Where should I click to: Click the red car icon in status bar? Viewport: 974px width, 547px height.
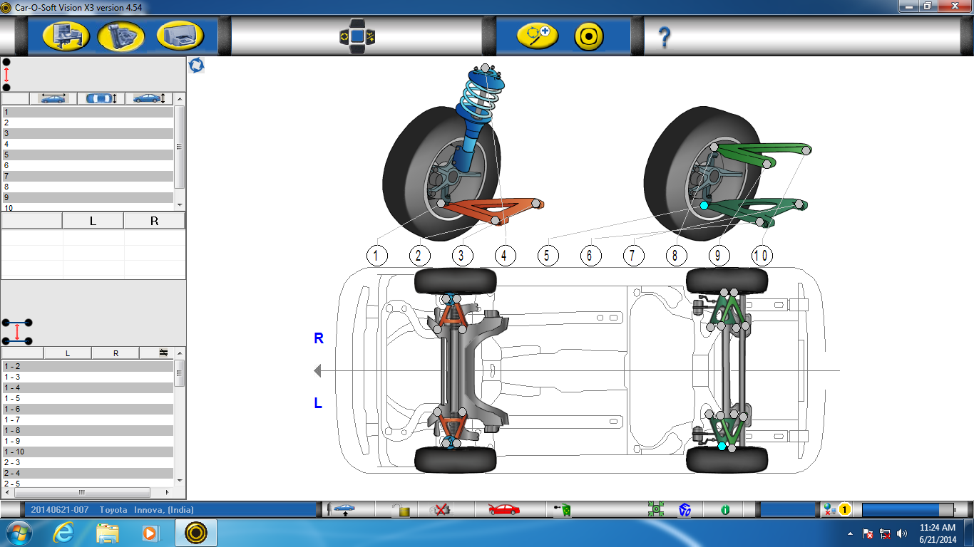[503, 509]
